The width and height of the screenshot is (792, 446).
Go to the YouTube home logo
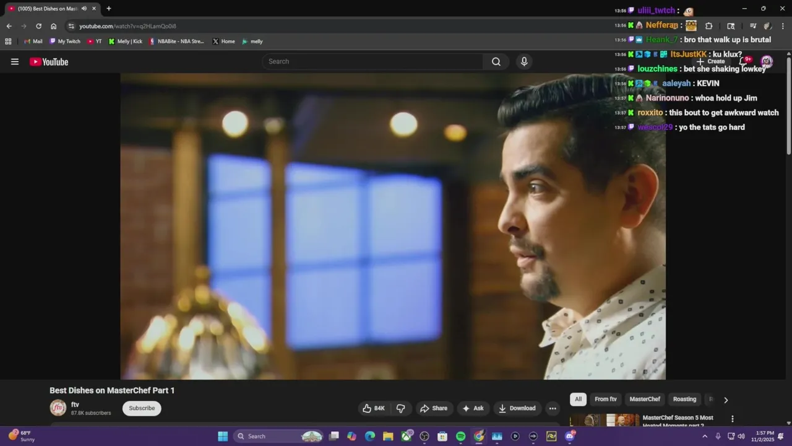click(49, 62)
